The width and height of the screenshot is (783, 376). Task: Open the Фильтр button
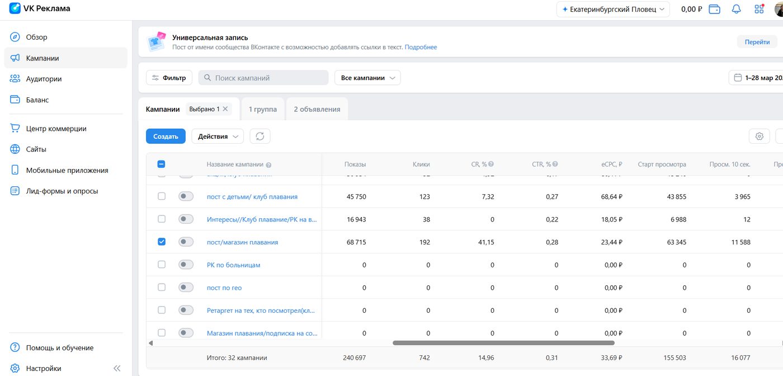click(169, 78)
